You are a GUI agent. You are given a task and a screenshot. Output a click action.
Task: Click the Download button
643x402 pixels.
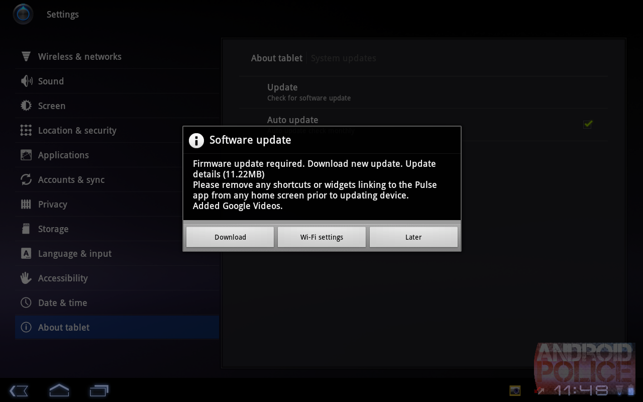230,237
